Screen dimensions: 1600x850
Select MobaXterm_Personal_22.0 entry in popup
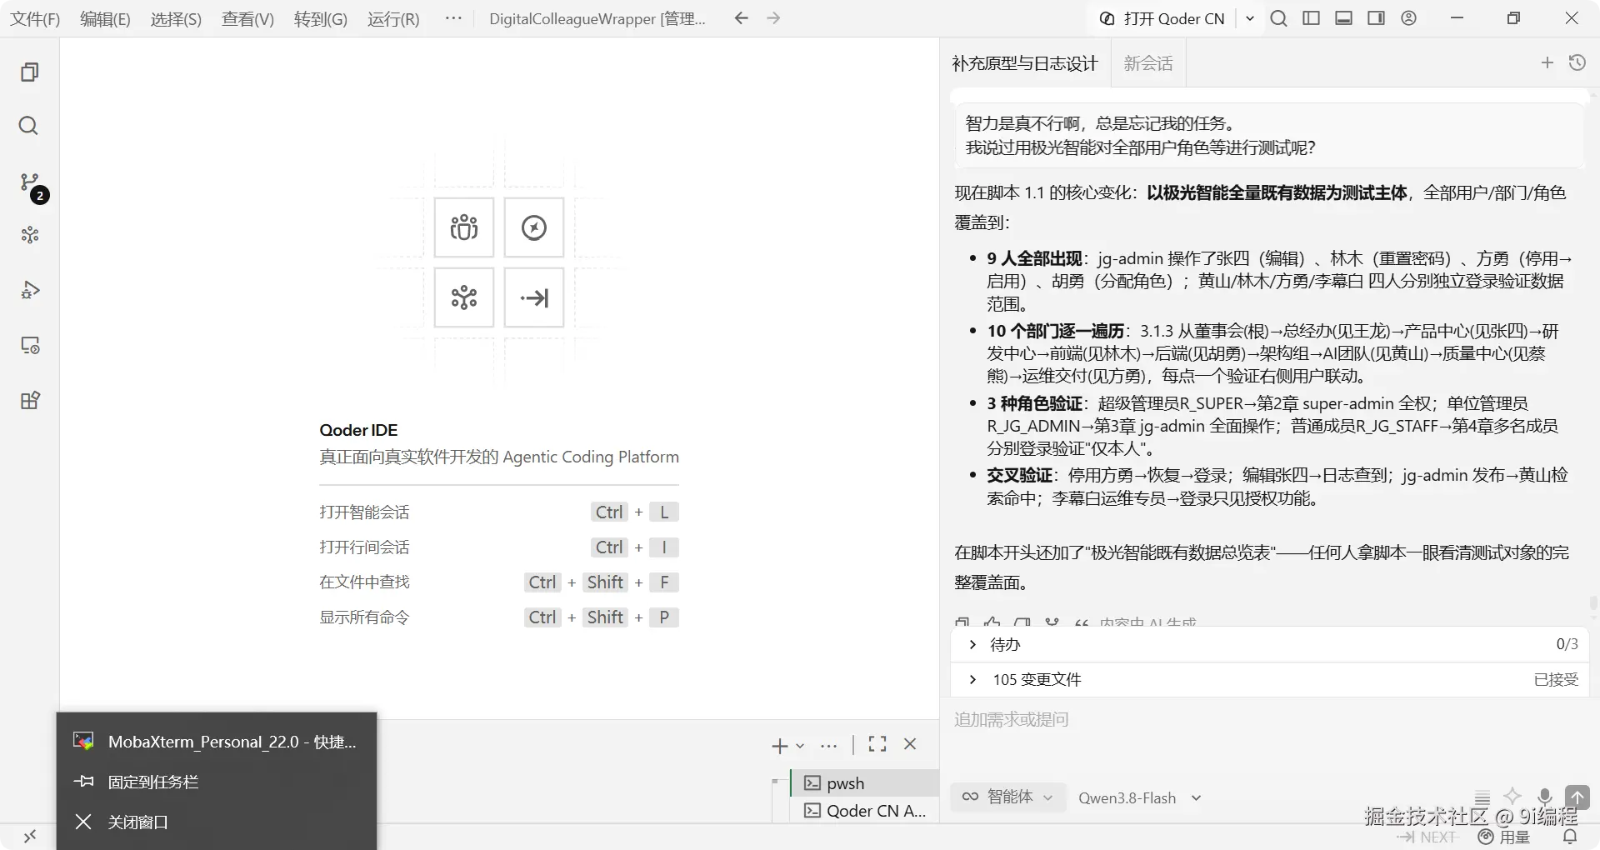pos(217,742)
